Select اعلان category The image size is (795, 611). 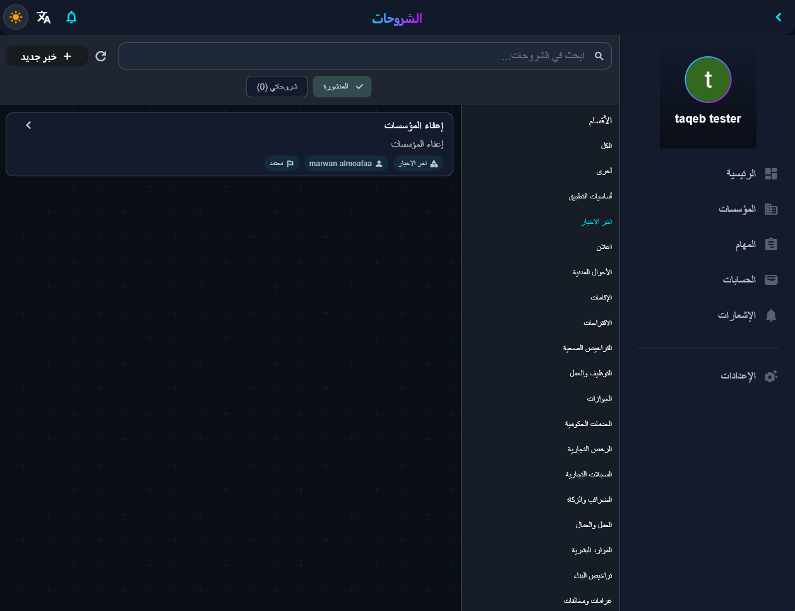click(604, 246)
